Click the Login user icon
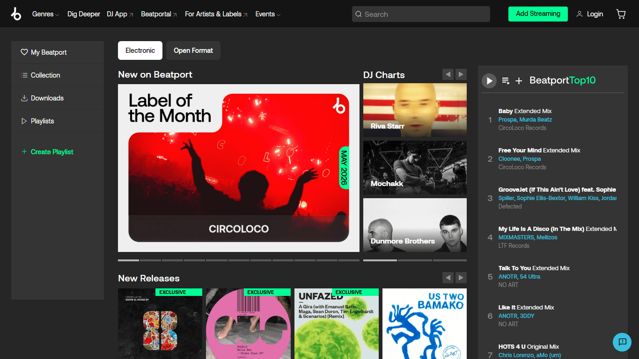Image resolution: width=639 pixels, height=359 pixels. [x=580, y=14]
